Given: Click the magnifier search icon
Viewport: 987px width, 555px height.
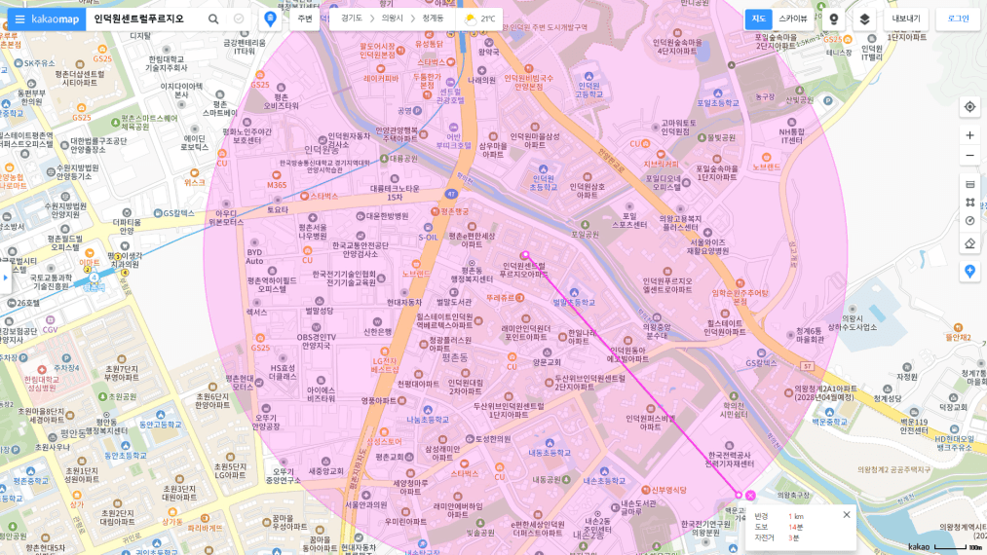Looking at the screenshot, I should tap(213, 18).
